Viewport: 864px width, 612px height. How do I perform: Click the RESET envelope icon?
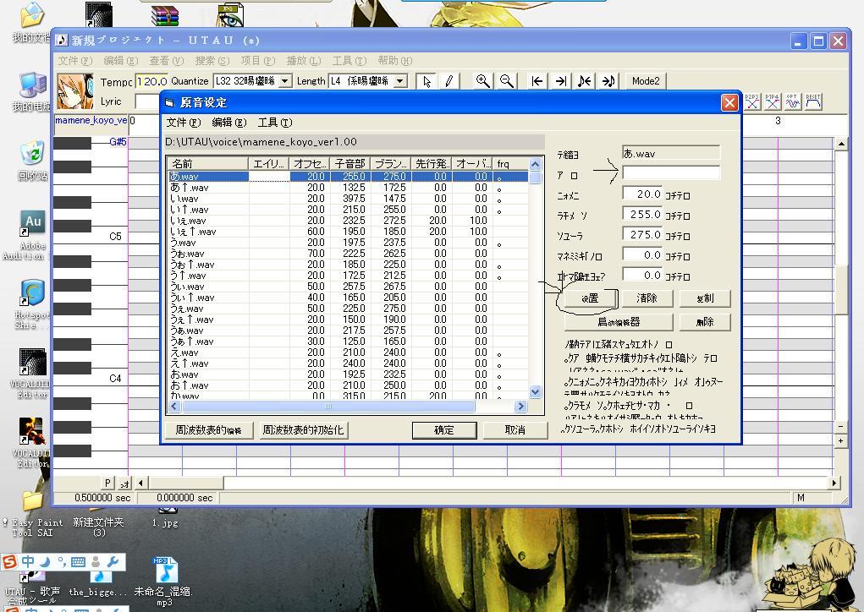[x=812, y=101]
